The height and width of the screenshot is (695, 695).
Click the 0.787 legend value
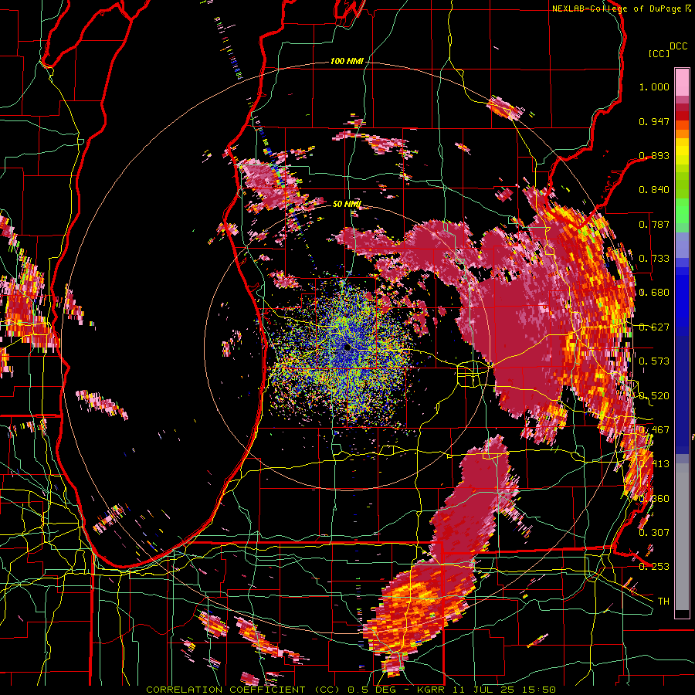pyautogui.click(x=654, y=224)
